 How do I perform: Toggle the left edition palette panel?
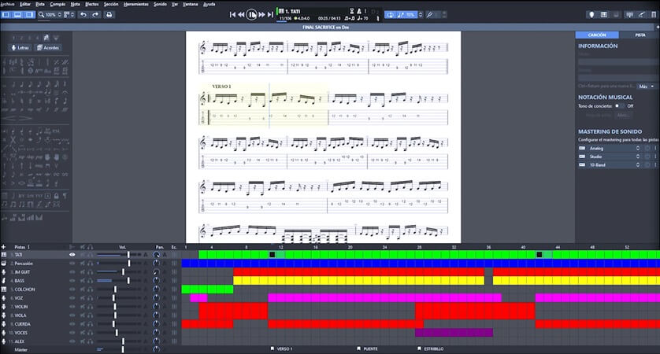click(x=6, y=15)
